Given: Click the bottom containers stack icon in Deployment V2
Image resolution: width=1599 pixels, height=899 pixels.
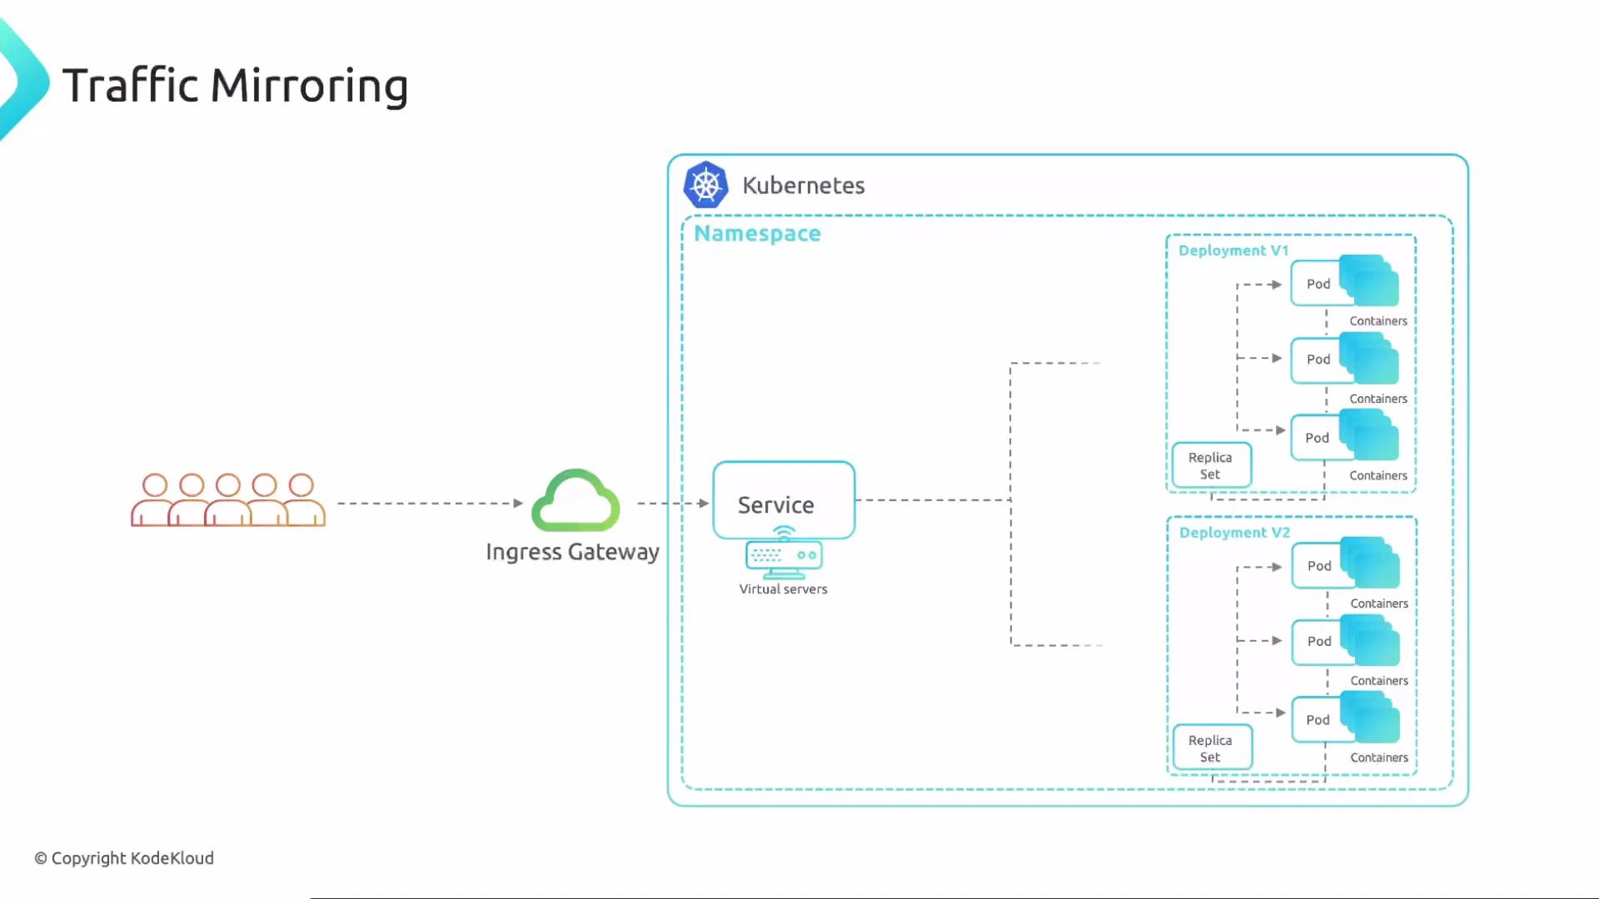Looking at the screenshot, I should (1370, 718).
